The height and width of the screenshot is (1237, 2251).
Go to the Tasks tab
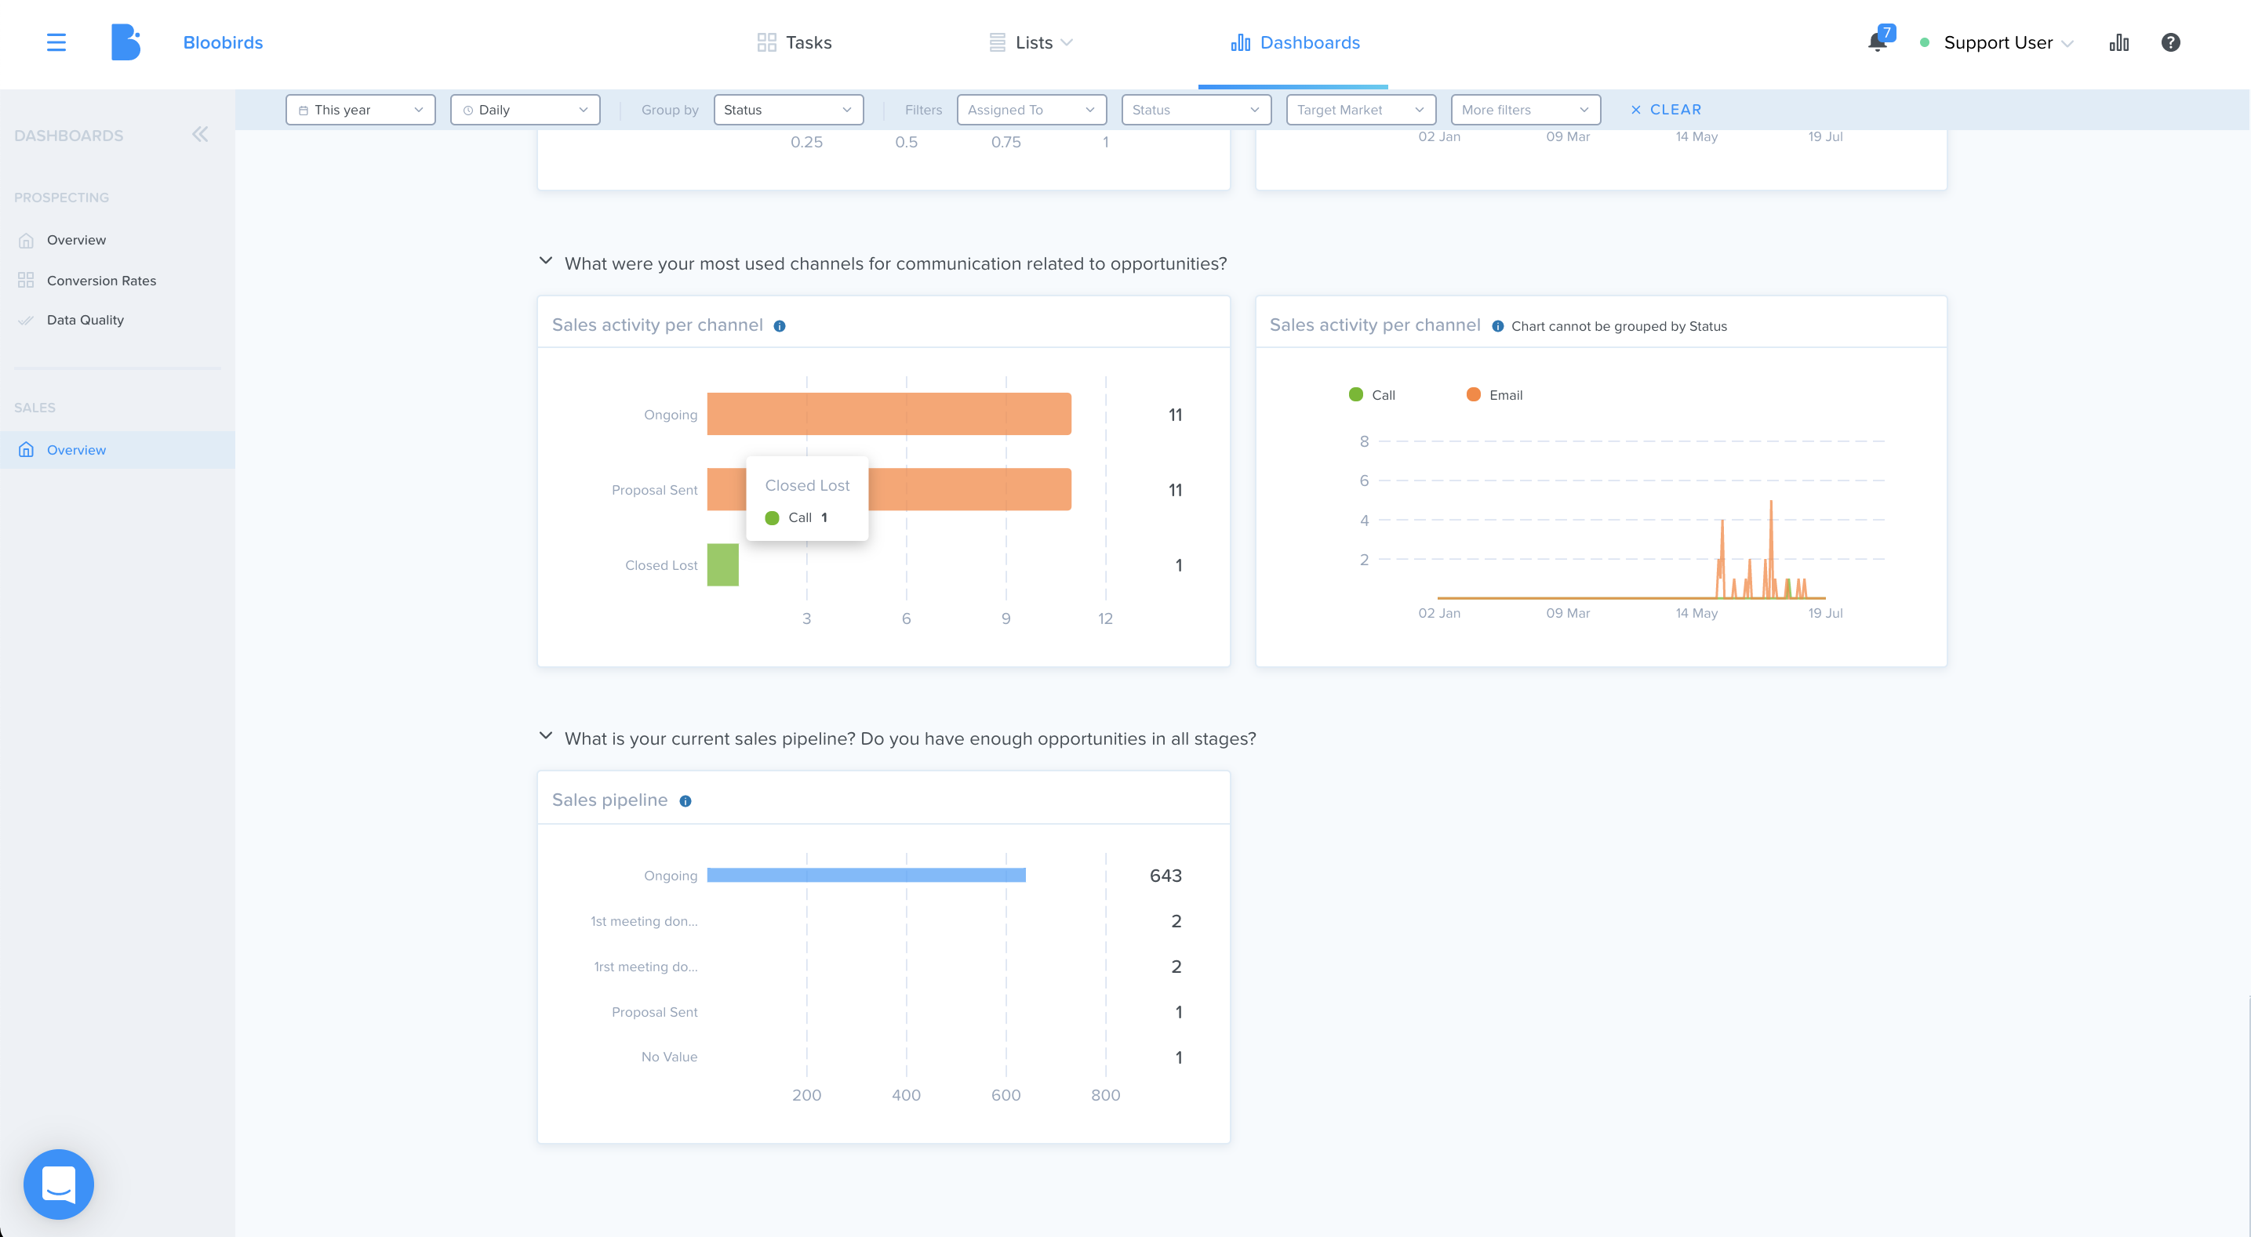[795, 43]
